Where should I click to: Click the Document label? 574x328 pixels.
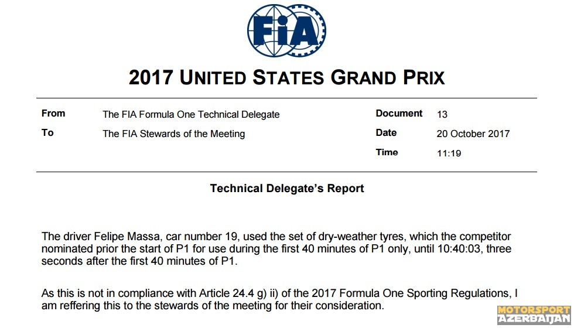(x=399, y=114)
